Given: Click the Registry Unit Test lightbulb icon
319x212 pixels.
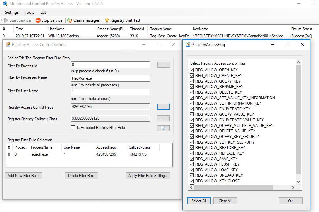Looking at the screenshot, I should [x=107, y=20].
